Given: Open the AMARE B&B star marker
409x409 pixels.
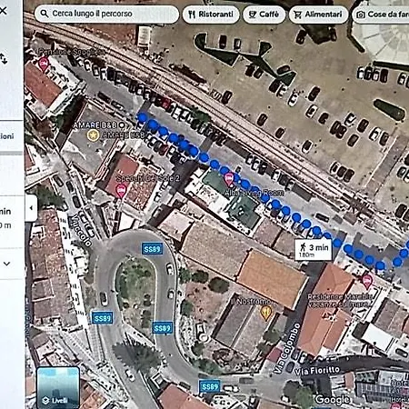Looking at the screenshot, I should [x=93, y=135].
